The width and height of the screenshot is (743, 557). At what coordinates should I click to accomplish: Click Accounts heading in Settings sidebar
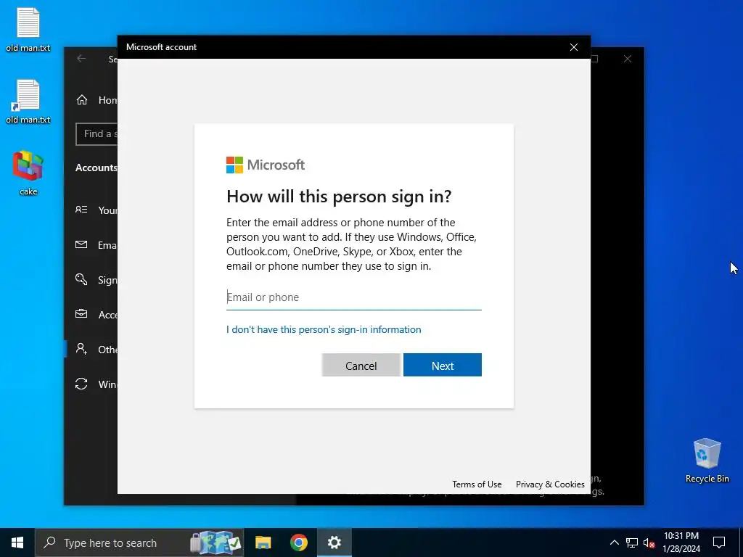coord(97,168)
